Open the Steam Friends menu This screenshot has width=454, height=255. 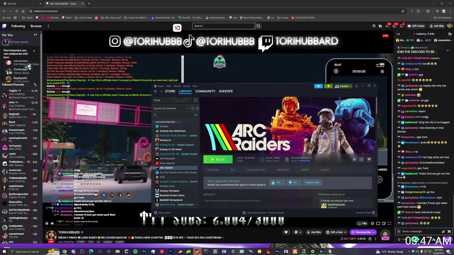[177, 86]
